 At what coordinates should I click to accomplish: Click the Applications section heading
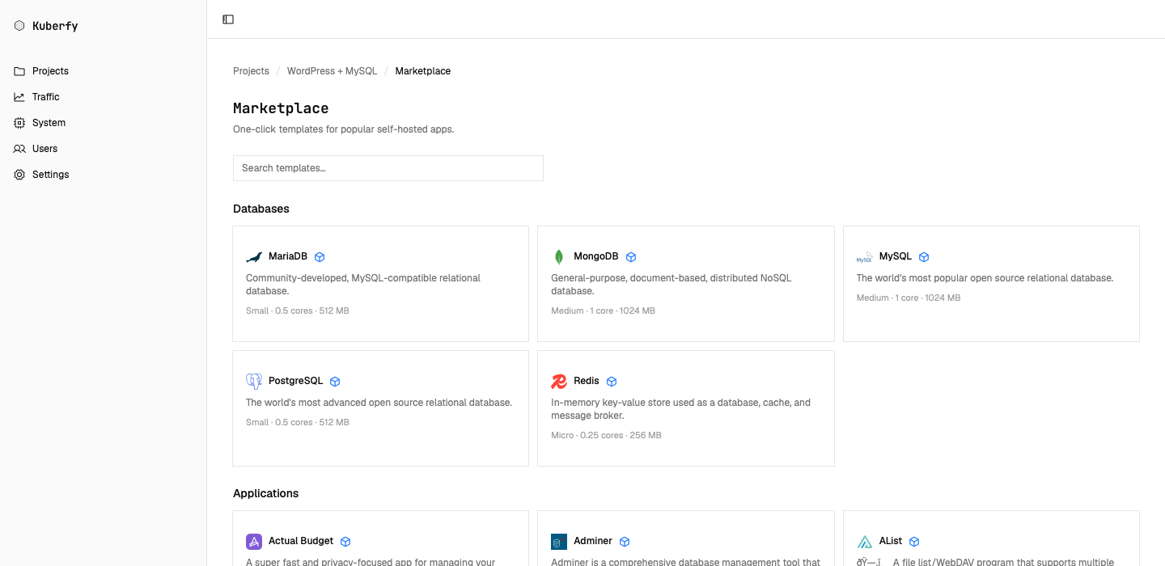(x=266, y=493)
